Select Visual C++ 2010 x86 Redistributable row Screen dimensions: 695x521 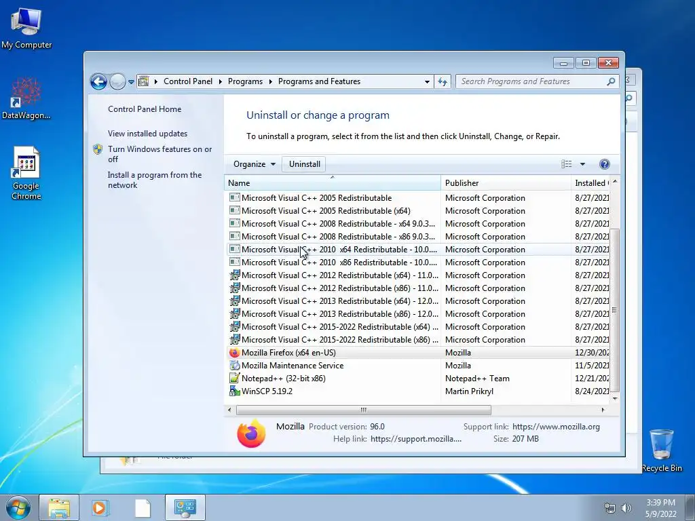tap(418, 263)
